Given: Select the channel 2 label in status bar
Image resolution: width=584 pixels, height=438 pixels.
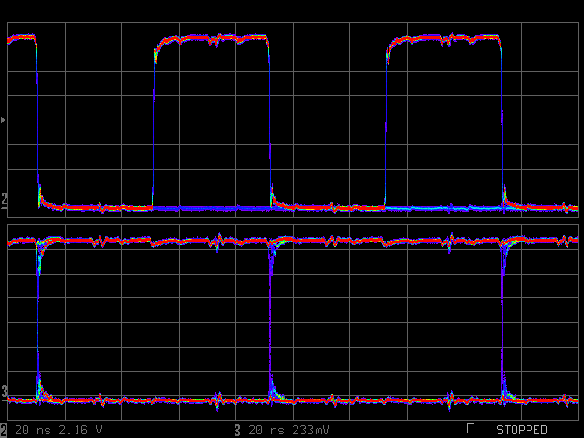Looking at the screenshot, I should point(4,430).
